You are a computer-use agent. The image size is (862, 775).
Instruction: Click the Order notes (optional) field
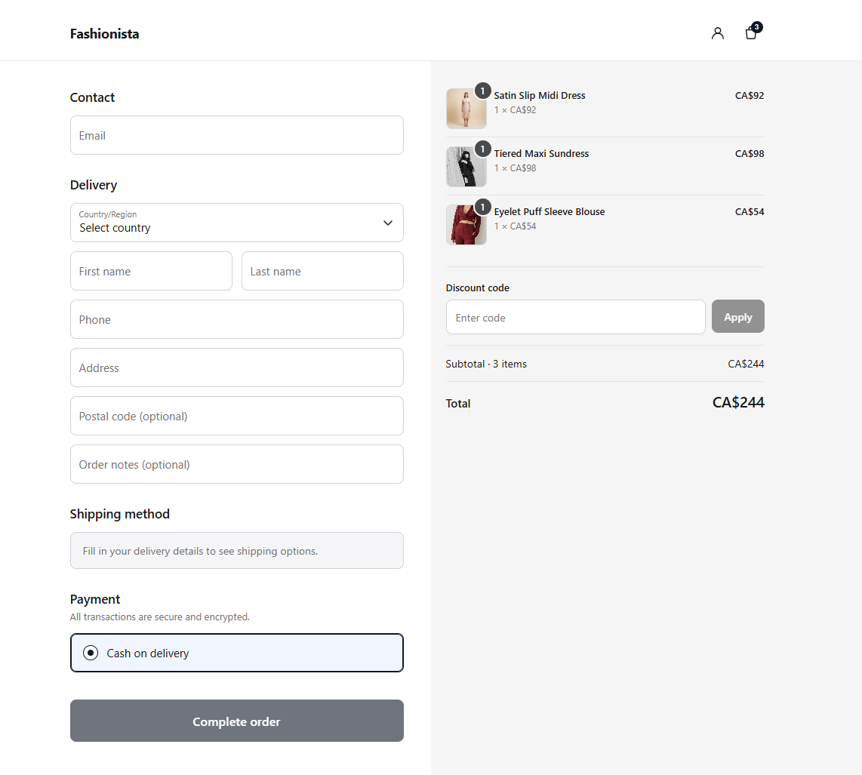(237, 464)
